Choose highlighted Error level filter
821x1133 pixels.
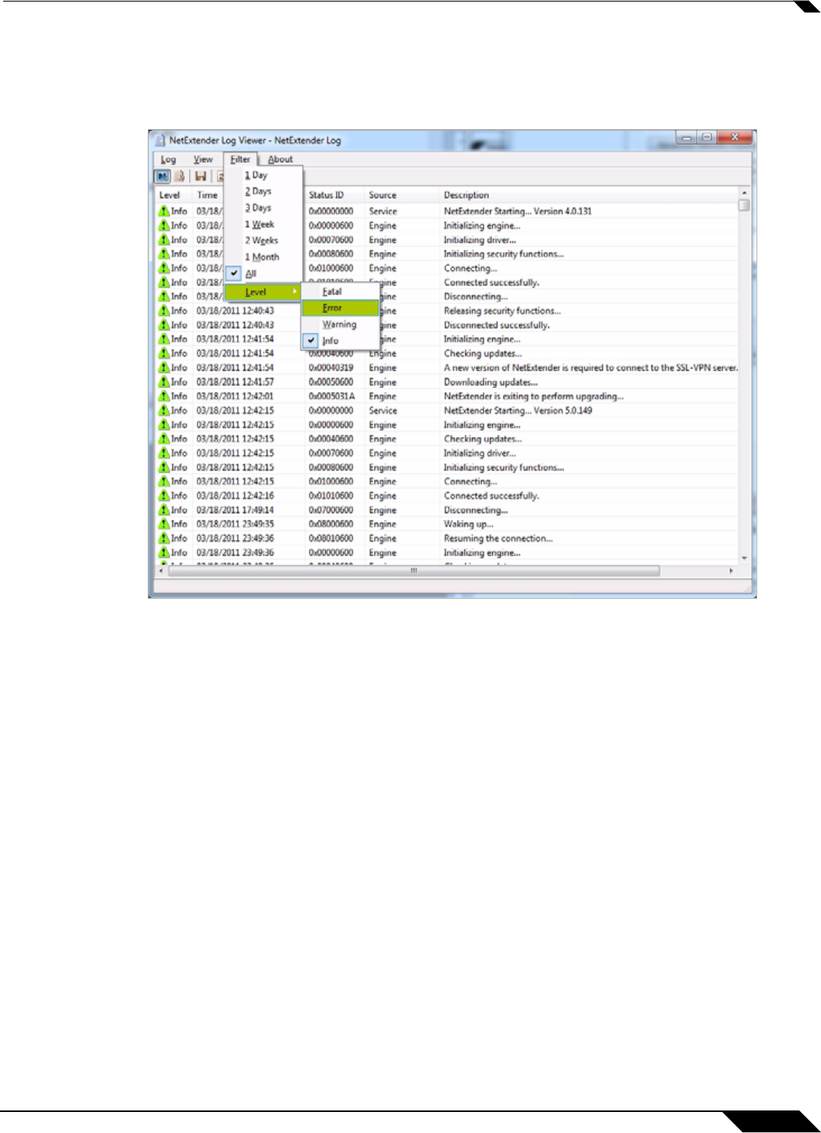point(340,308)
